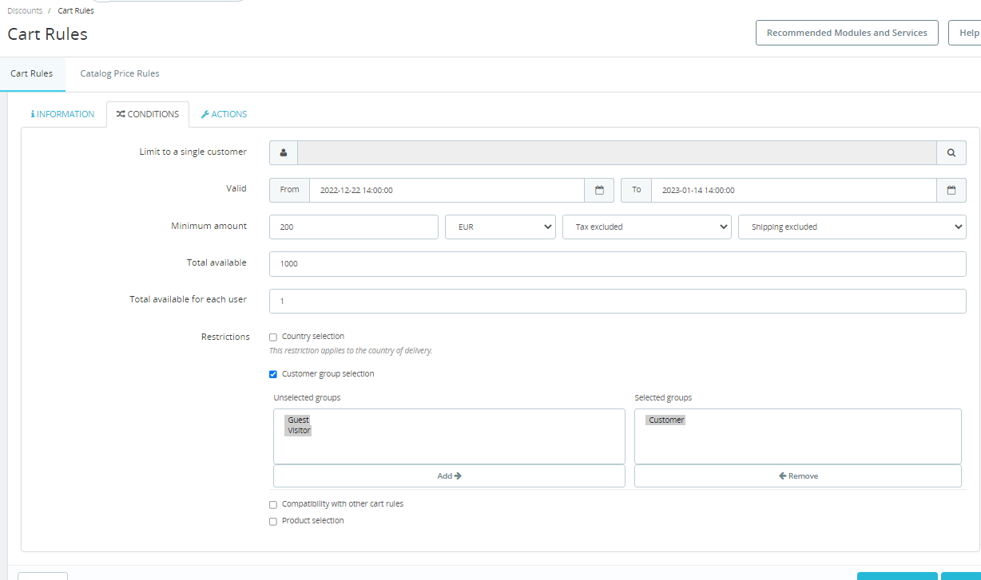Select the Conditions tab
Viewport: 981px width, 580px height.
click(x=148, y=114)
